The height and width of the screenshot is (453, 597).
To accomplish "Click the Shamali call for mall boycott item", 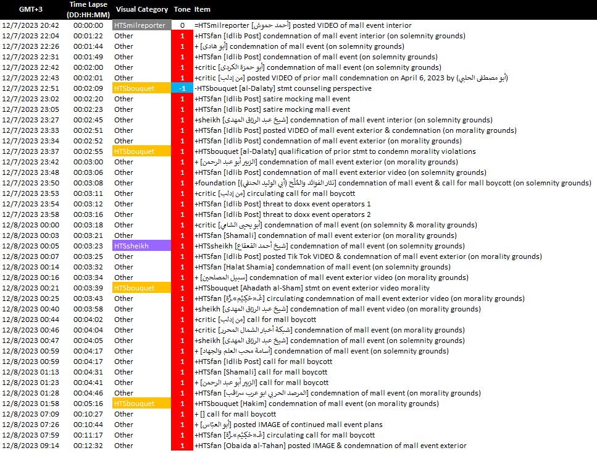I will tap(261, 372).
